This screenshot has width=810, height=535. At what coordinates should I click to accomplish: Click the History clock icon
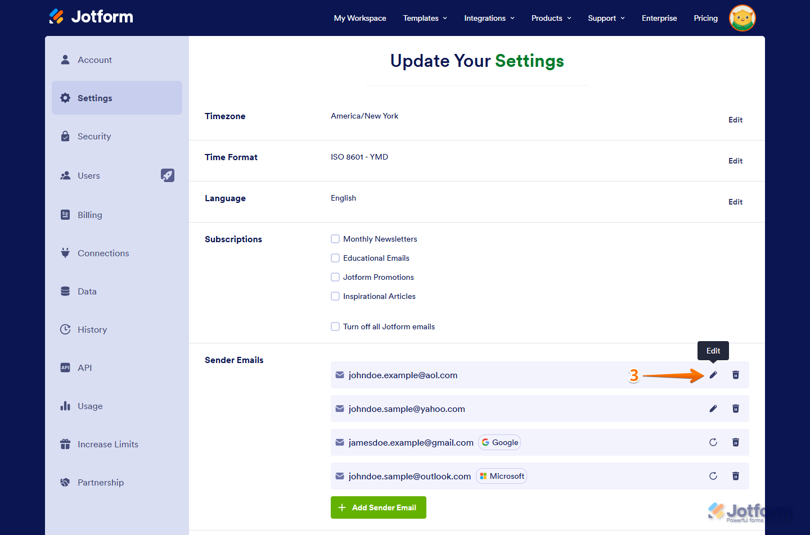click(x=65, y=329)
